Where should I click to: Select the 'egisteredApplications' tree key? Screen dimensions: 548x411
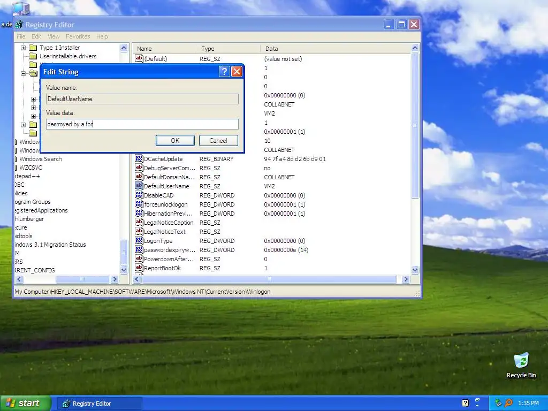(x=41, y=210)
